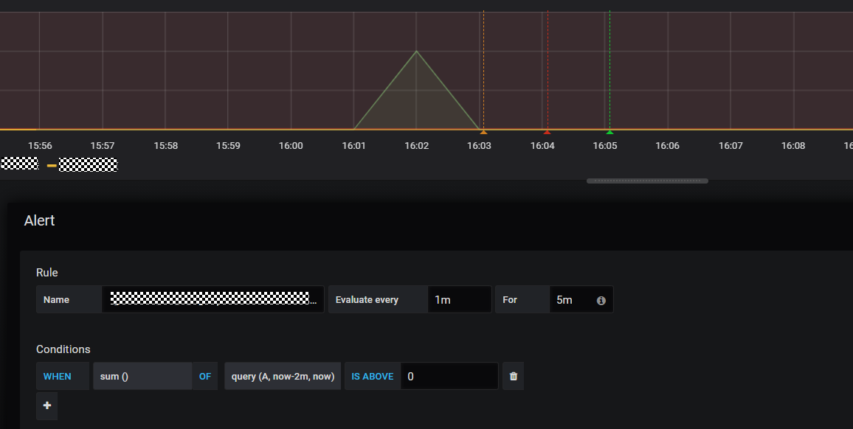Image resolution: width=853 pixels, height=429 pixels.
Task: Click the threshold value field showing 0
Action: pos(449,376)
